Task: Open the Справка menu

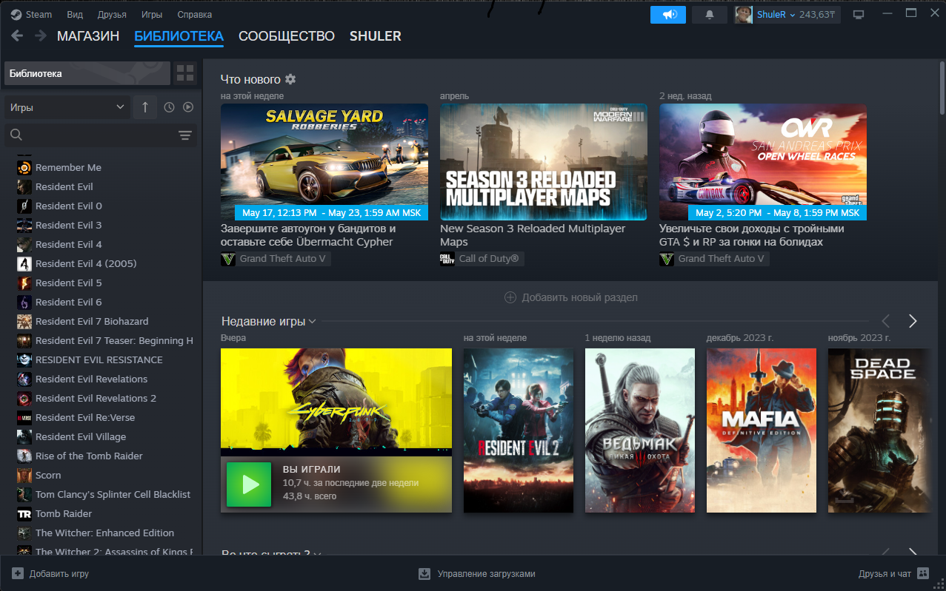Action: pos(195,14)
